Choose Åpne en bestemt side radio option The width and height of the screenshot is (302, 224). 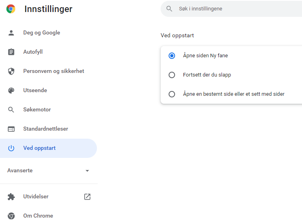click(172, 94)
